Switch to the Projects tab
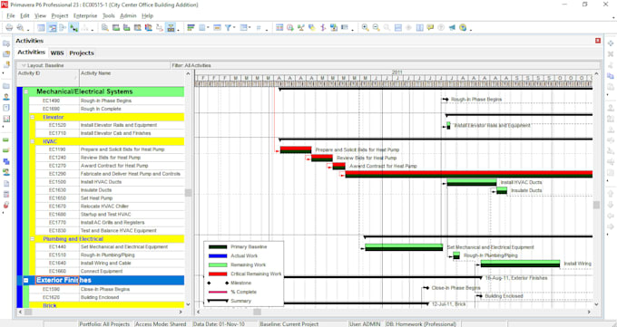Image resolution: width=617 pixels, height=327 pixels. [x=82, y=53]
